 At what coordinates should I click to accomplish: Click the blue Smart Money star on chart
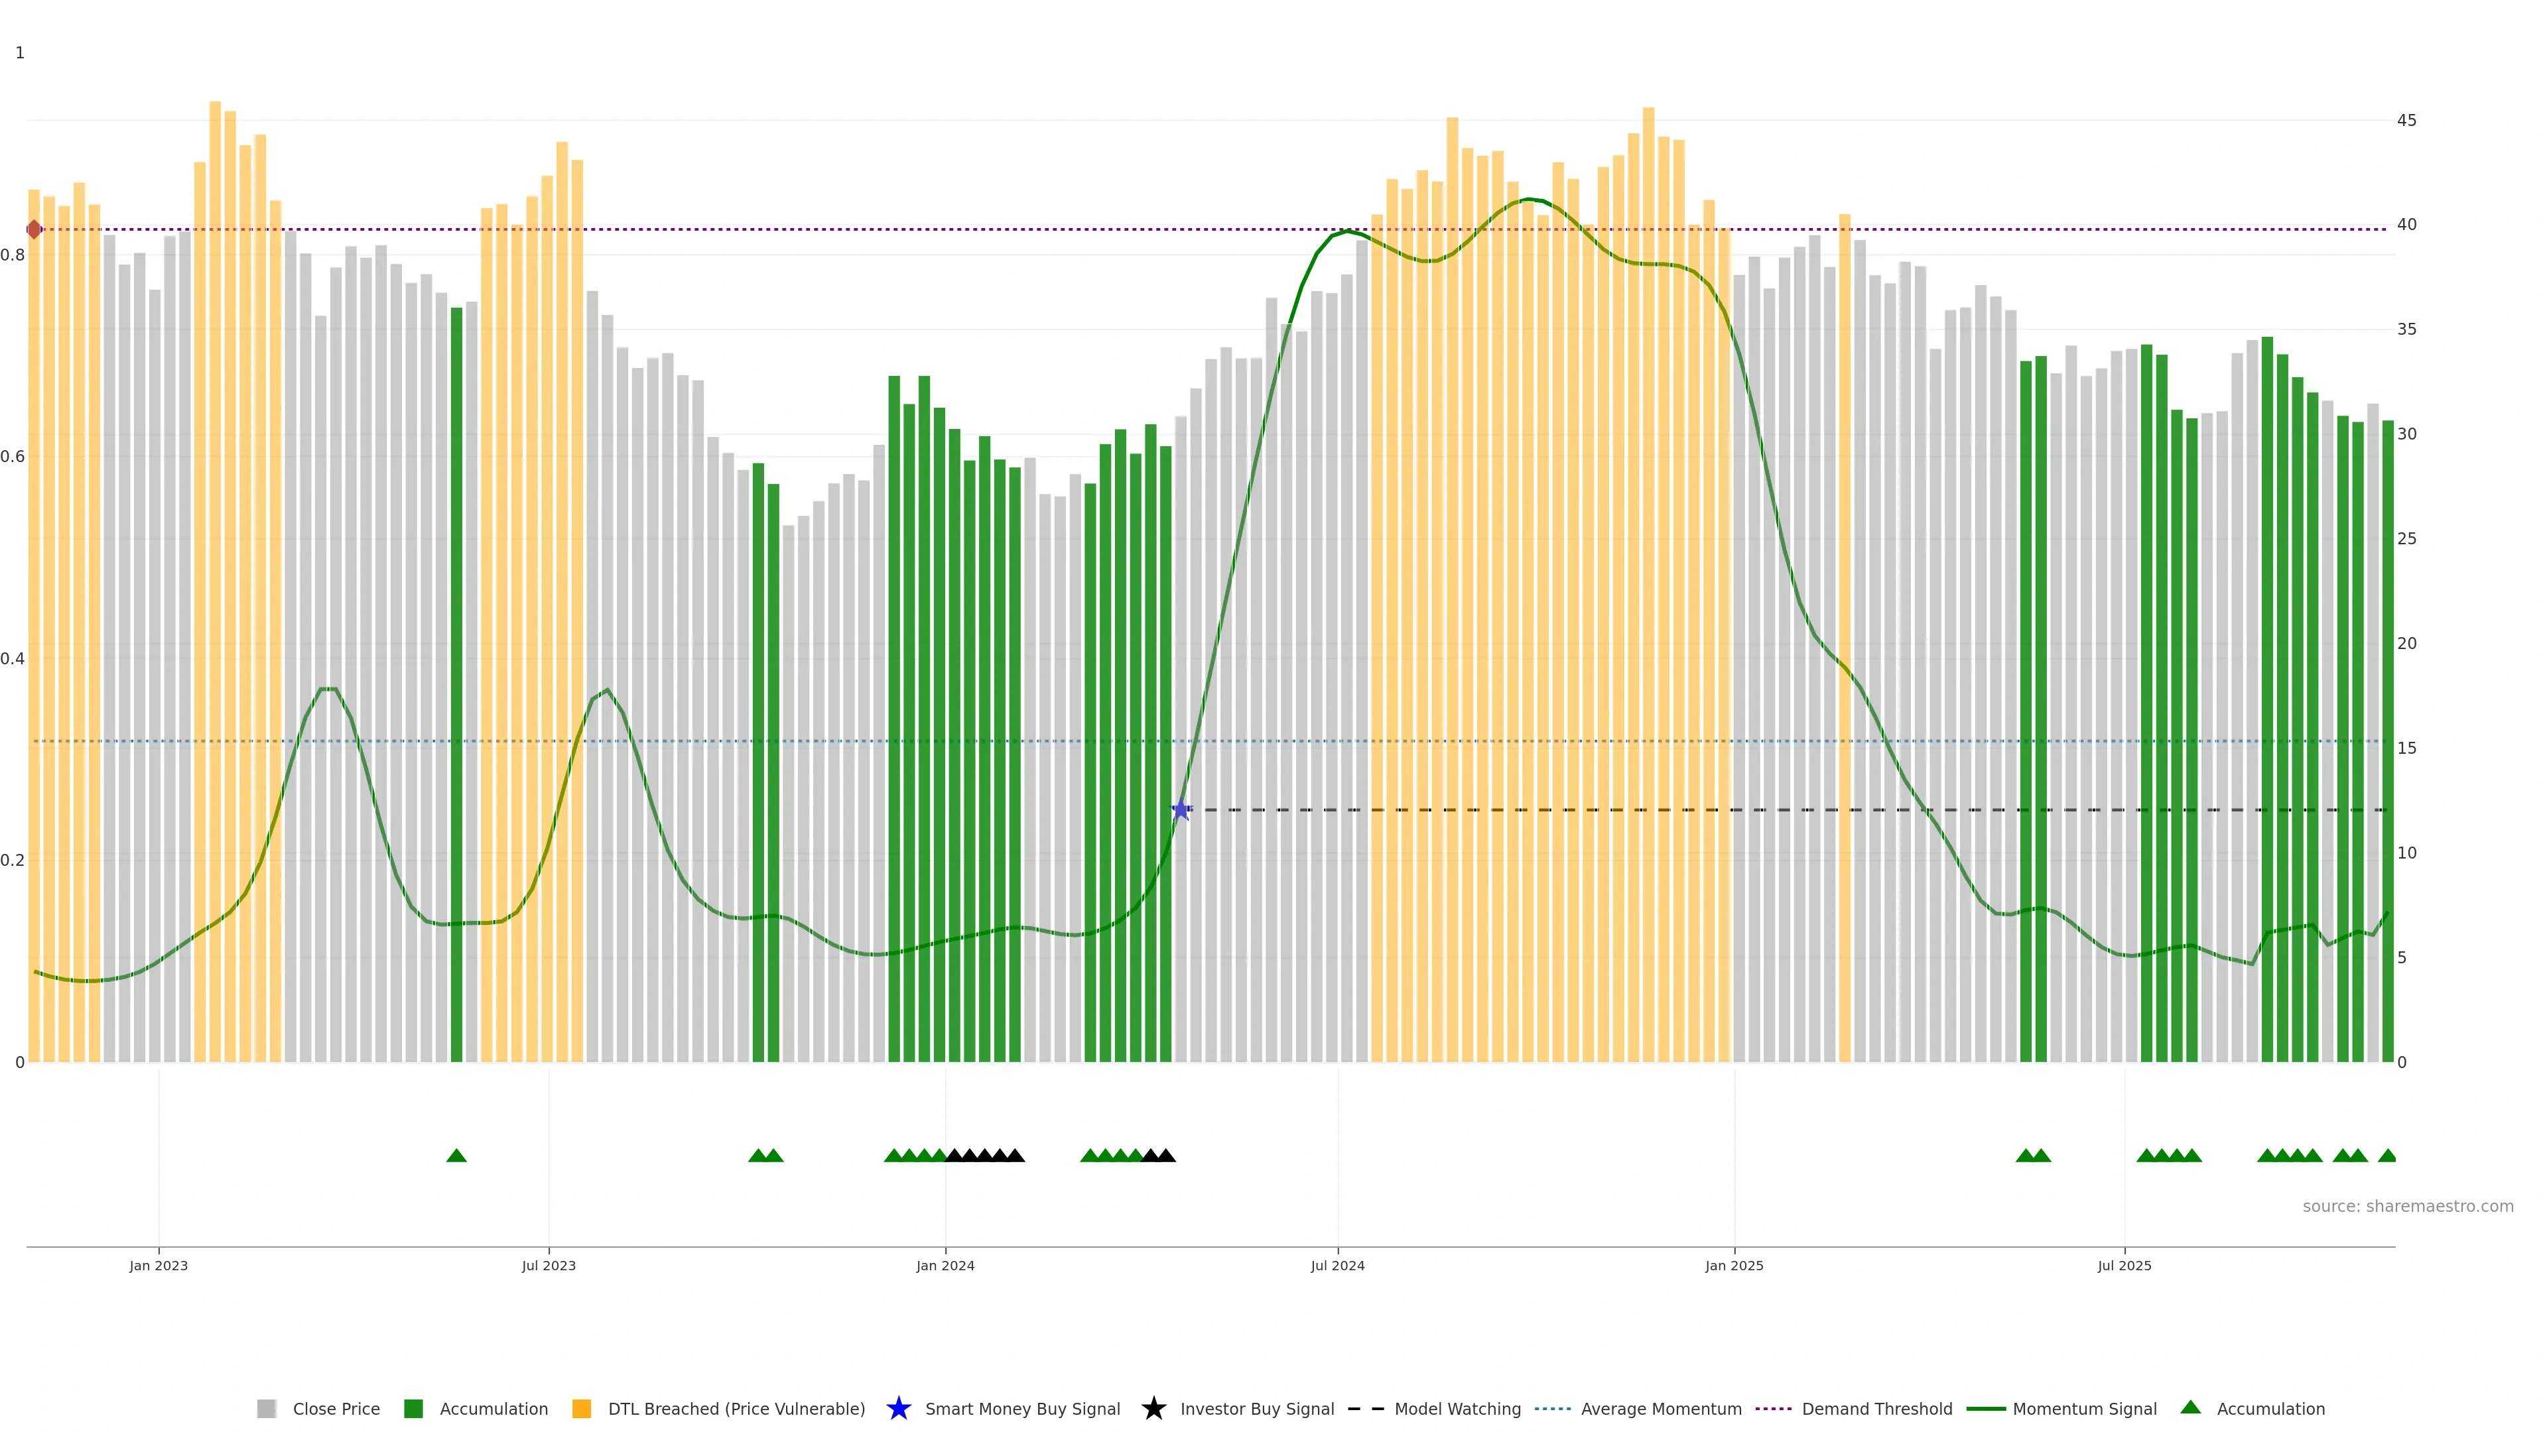1181,809
